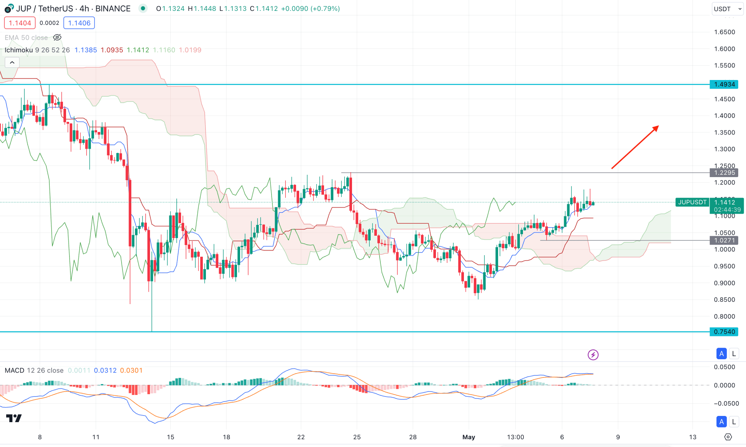Click the purple lightning alert icon
This screenshot has width=746, height=447.
click(x=593, y=355)
